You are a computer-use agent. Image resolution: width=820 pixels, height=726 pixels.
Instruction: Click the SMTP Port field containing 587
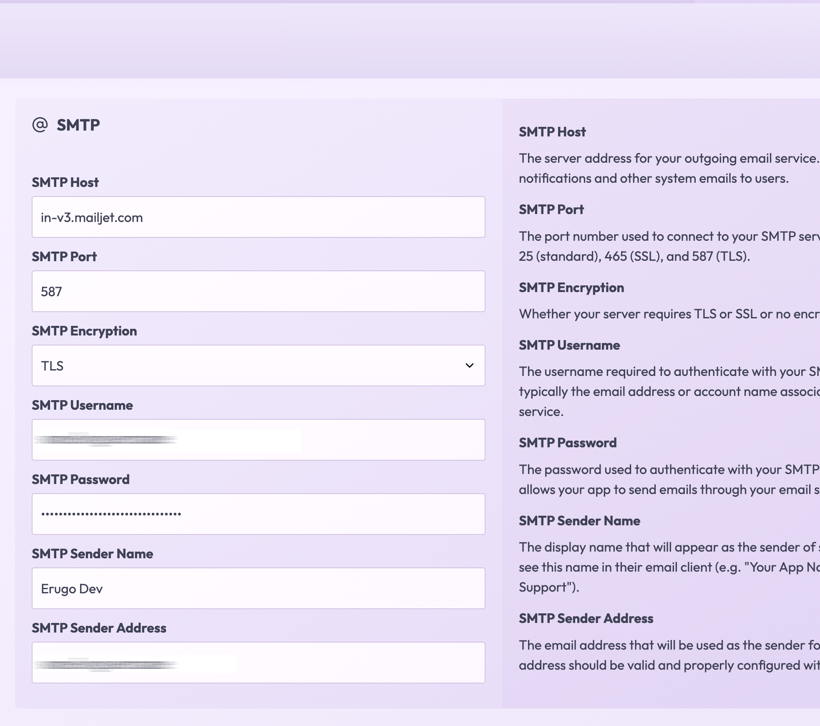point(259,291)
